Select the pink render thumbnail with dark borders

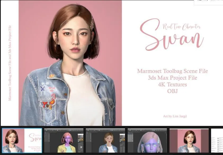189,141
